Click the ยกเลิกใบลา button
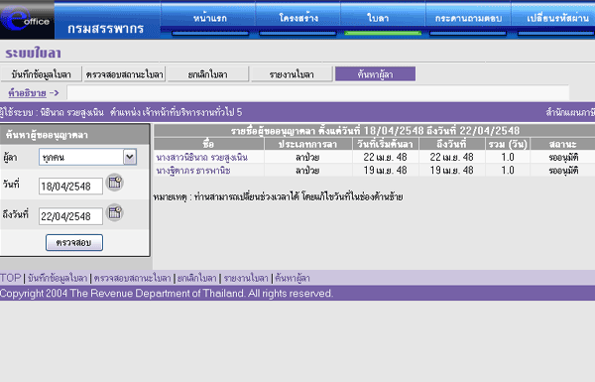This screenshot has height=382, width=595. (x=208, y=74)
